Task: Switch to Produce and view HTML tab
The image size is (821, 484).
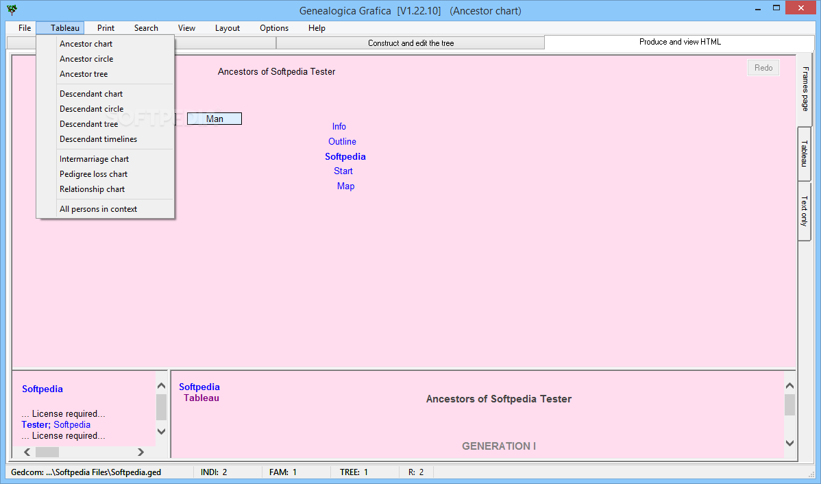Action: point(680,42)
